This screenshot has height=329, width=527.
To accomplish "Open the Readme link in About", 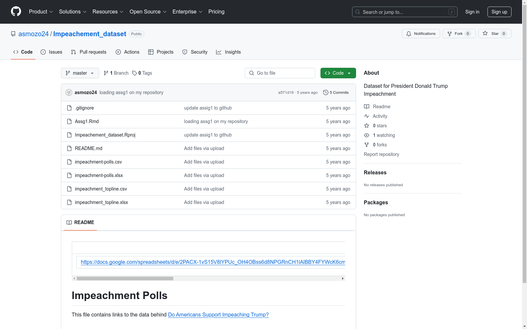I will pos(377,107).
